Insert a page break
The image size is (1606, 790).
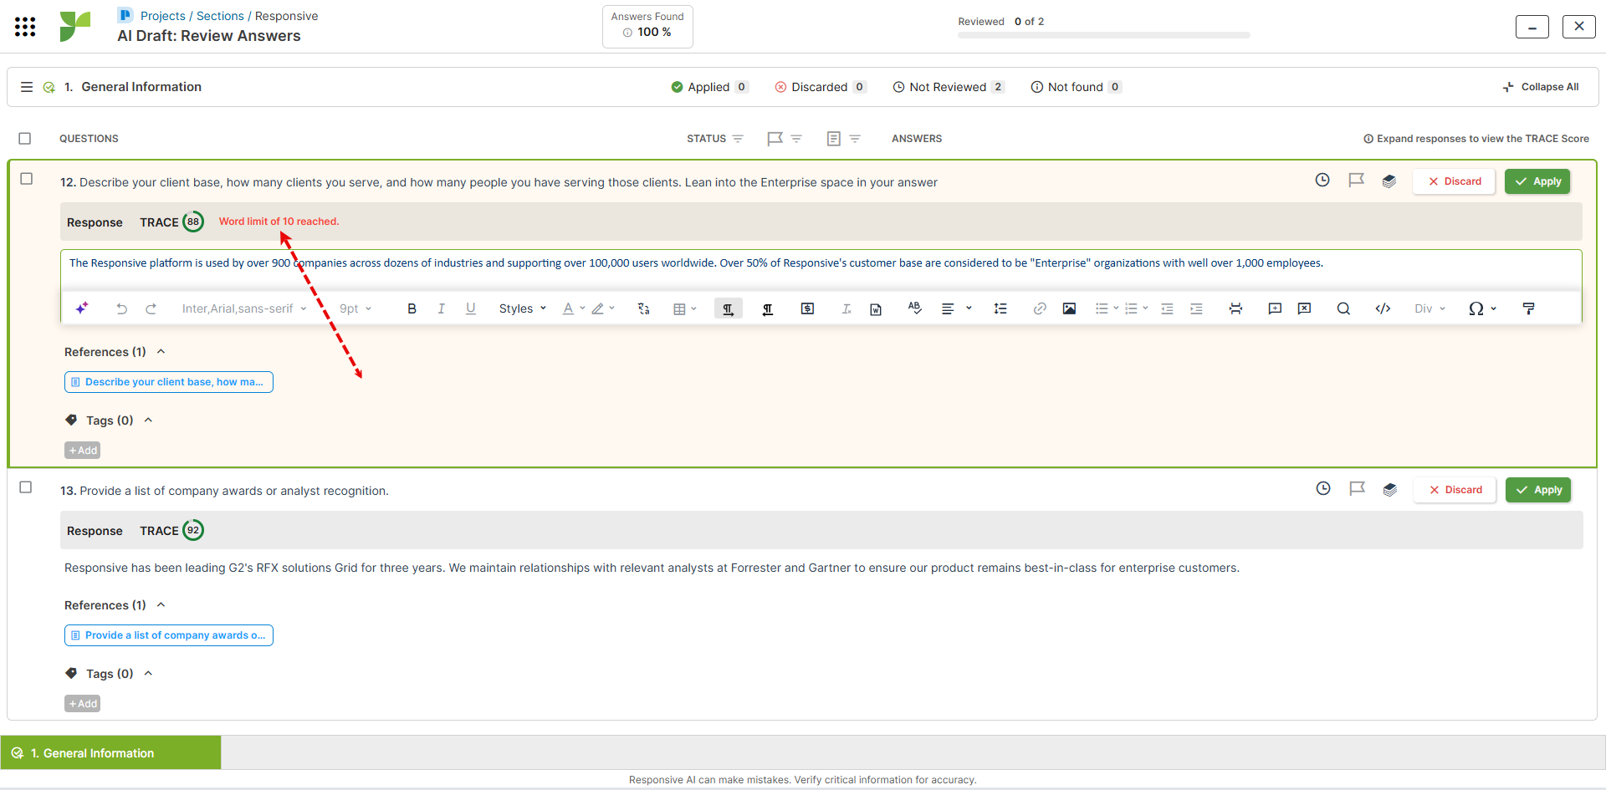pos(1235,308)
